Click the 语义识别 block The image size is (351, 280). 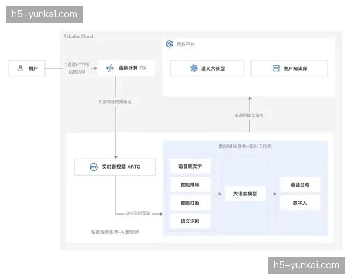190,221
